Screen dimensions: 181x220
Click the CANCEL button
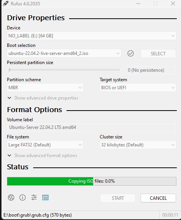coord(158,198)
